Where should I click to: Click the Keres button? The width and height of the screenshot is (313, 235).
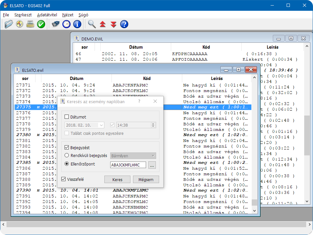(x=117, y=180)
